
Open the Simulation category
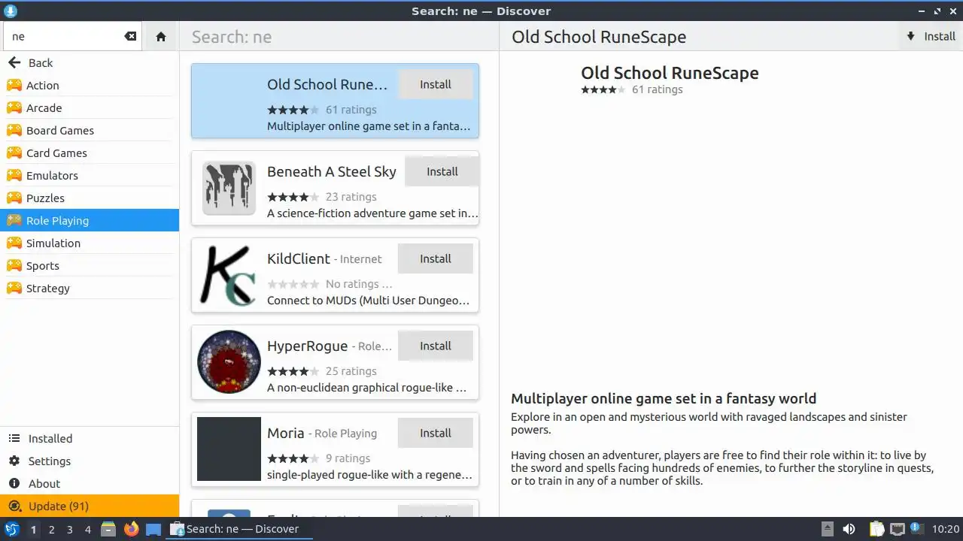(x=90, y=243)
